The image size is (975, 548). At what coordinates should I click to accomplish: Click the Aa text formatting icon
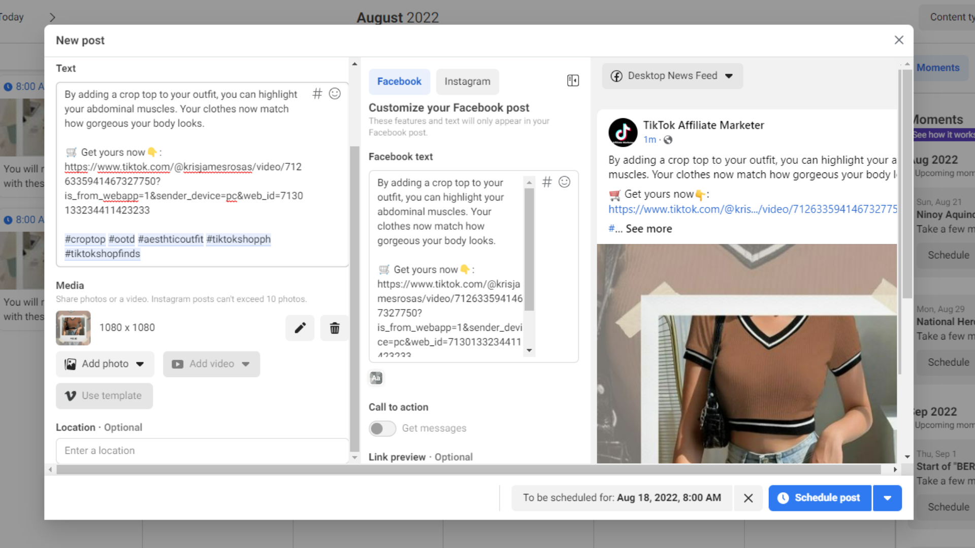(x=376, y=378)
